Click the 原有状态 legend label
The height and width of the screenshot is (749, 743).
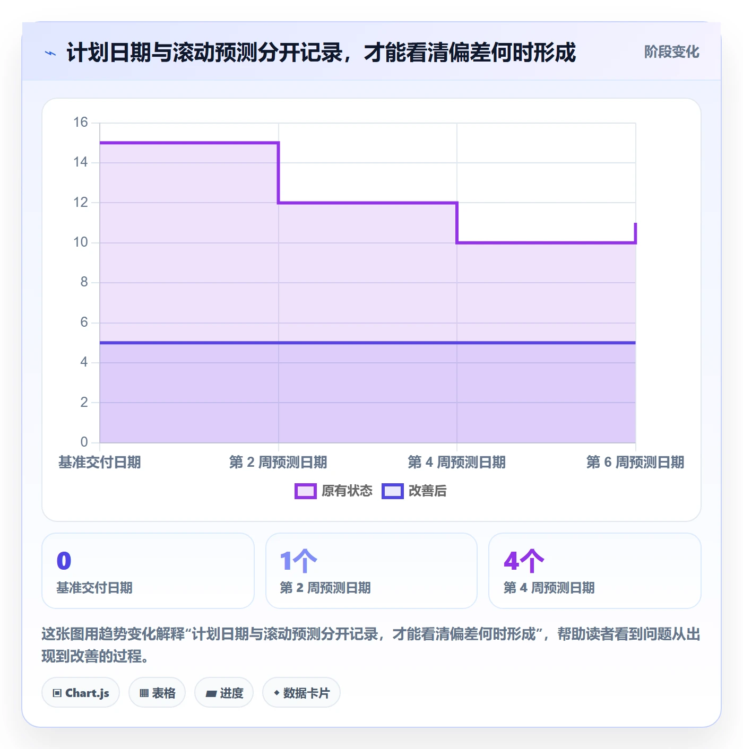[x=347, y=491]
